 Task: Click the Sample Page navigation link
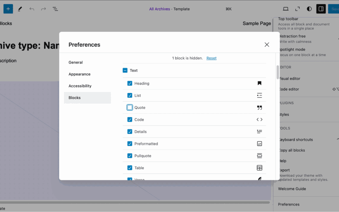tap(256, 23)
